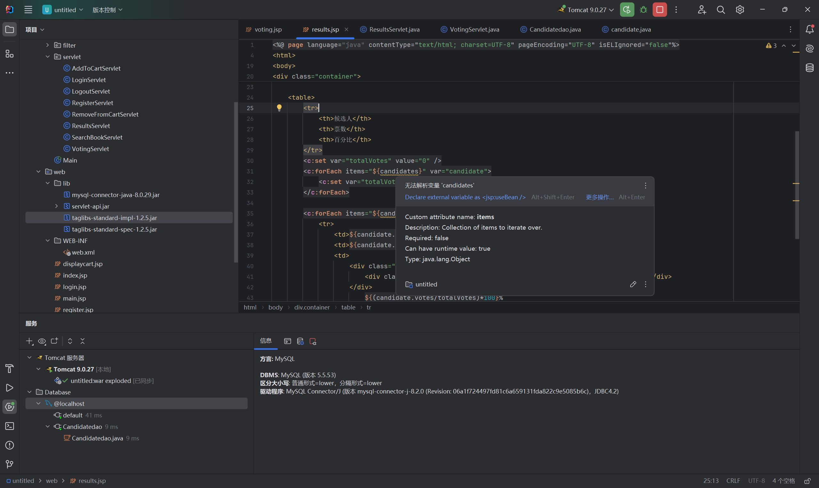Open the Problems tool window icon

click(x=10, y=445)
